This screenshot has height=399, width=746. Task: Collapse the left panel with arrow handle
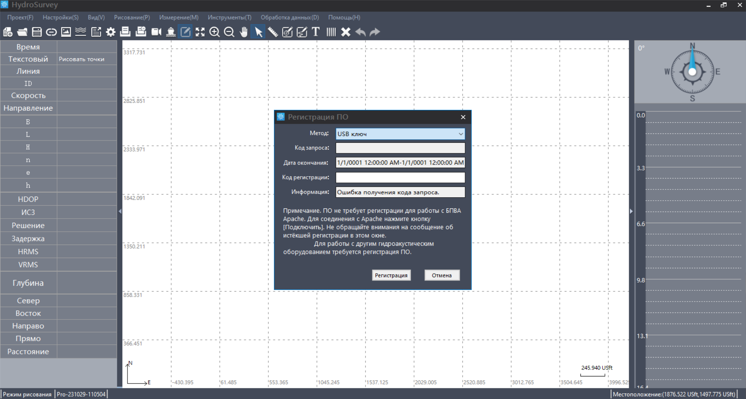pyautogui.click(x=120, y=211)
